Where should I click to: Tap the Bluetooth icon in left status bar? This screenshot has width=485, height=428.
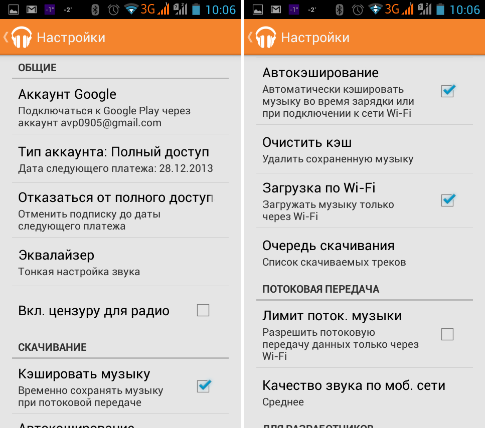pos(95,10)
